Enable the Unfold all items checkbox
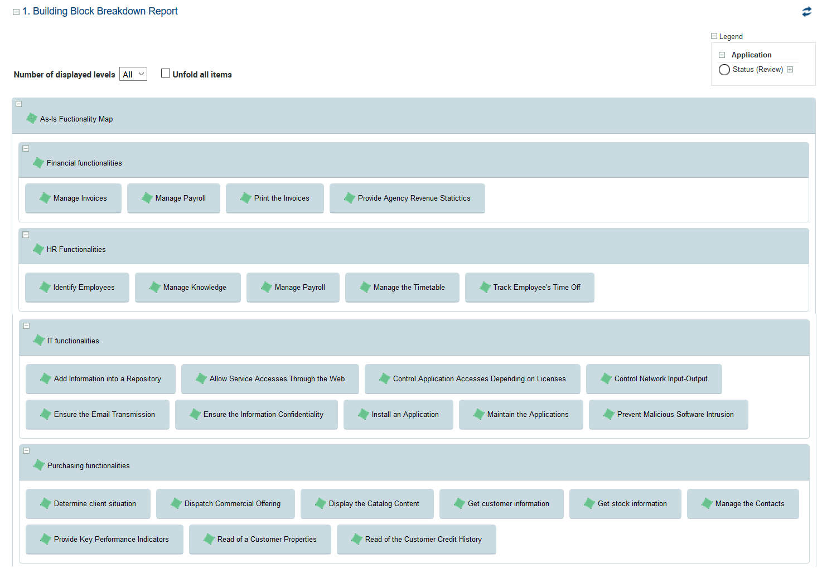This screenshot has height=568, width=822. pos(166,73)
